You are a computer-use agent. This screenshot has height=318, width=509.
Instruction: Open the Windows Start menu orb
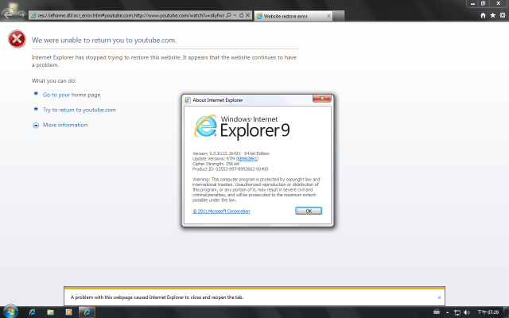[10, 312]
